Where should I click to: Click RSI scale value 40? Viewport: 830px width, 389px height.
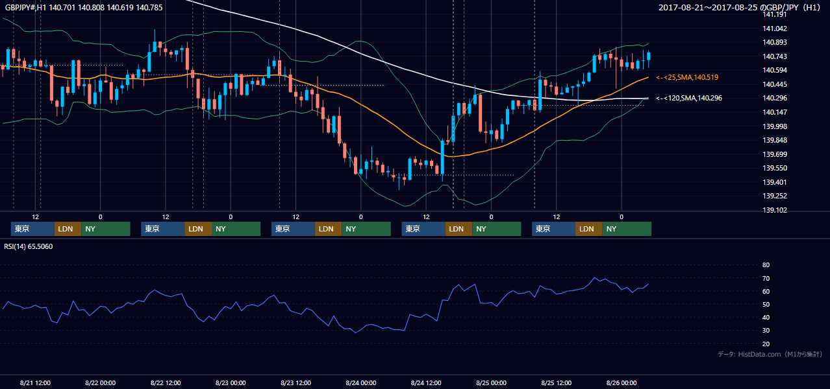[x=766, y=317]
